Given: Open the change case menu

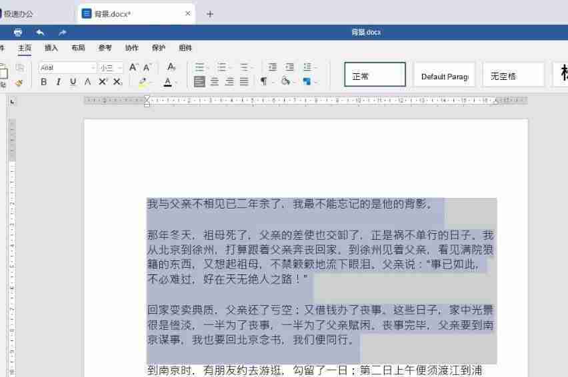Looking at the screenshot, I should 171,67.
